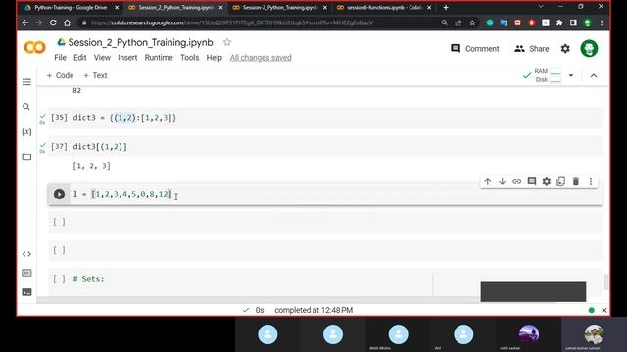This screenshot has width=627, height=352.
Task: View RAM and Disk resource usage
Action: click(548, 75)
